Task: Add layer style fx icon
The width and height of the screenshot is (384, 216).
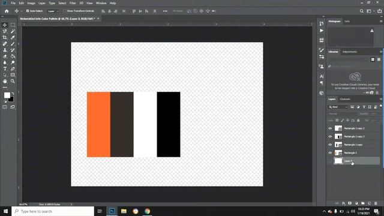Action: click(343, 203)
